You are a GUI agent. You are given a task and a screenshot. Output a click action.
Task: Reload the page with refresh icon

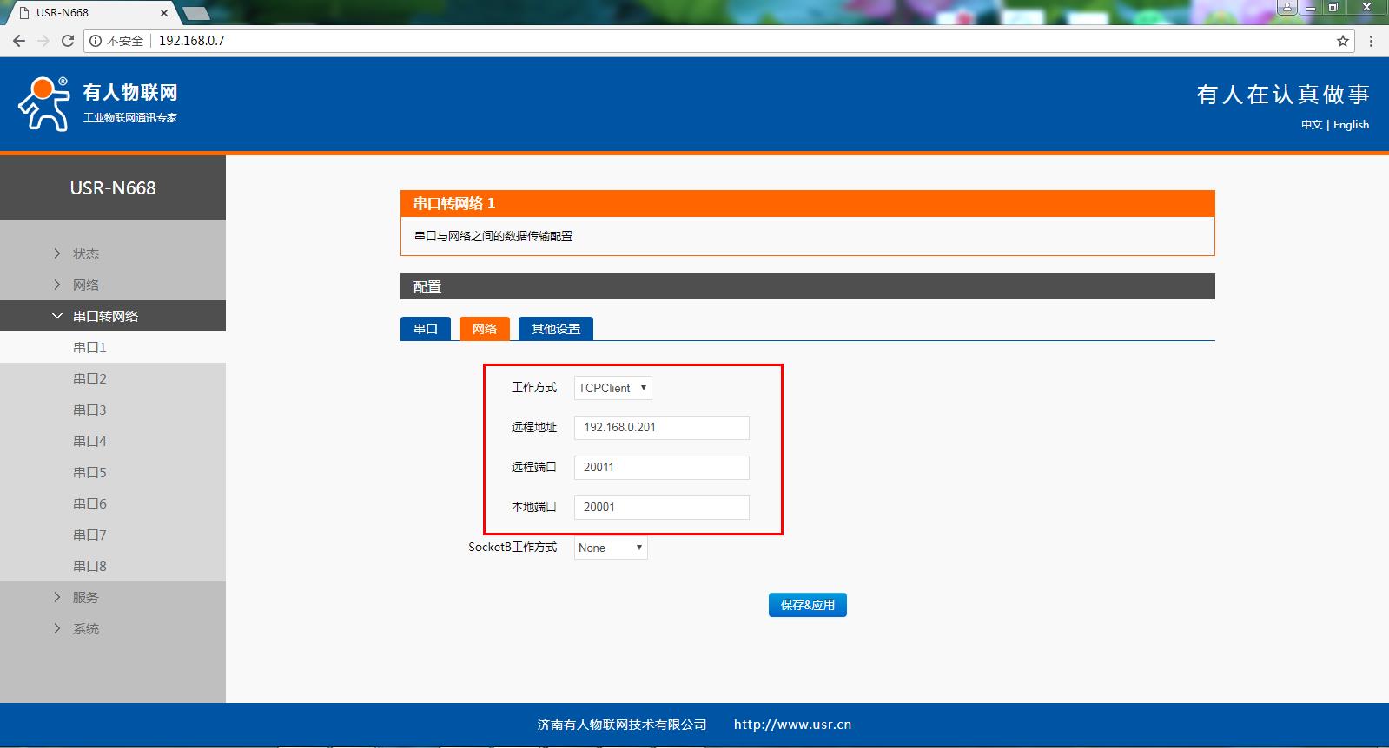pyautogui.click(x=67, y=41)
